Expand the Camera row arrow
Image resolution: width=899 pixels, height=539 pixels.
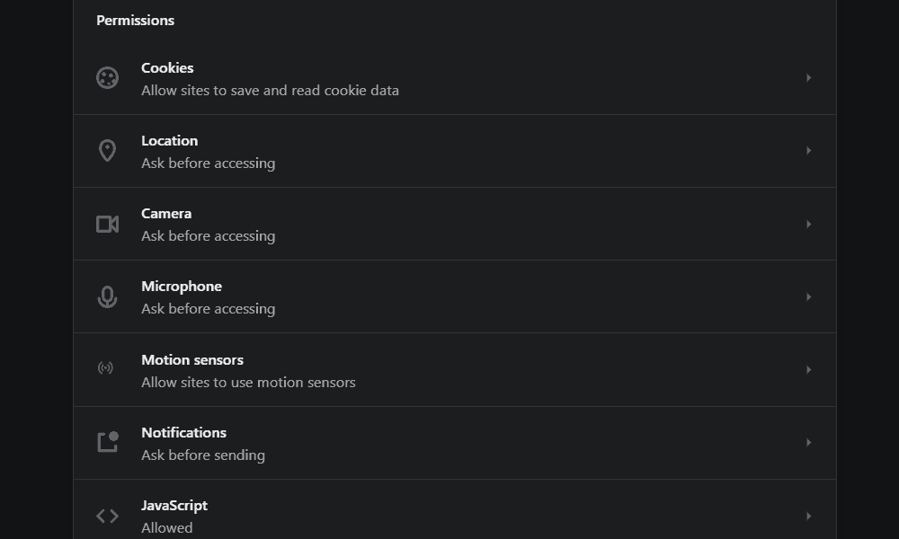(x=809, y=224)
